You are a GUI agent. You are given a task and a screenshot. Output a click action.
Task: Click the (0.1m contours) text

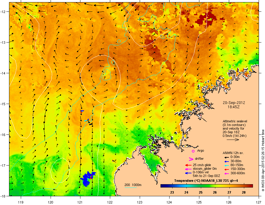tap(234, 125)
